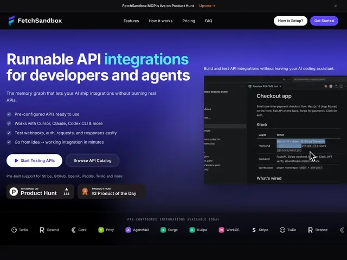
Task: Click the demo video address bar field
Action: tap(319, 79)
